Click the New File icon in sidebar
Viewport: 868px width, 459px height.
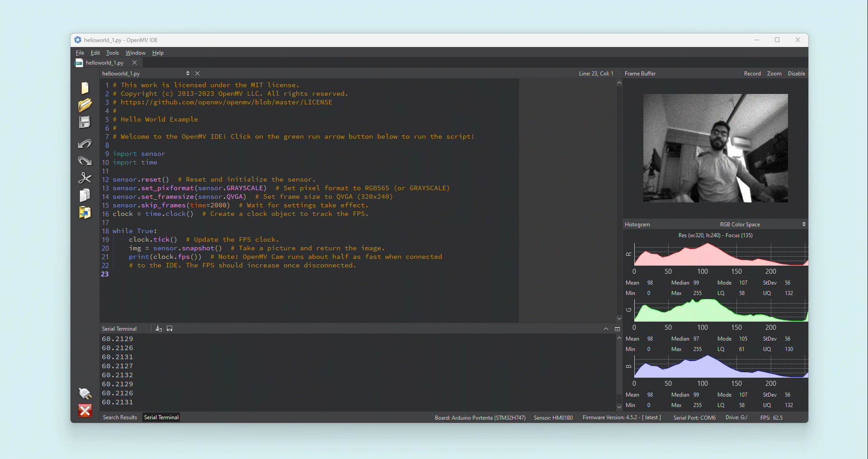pyautogui.click(x=85, y=88)
